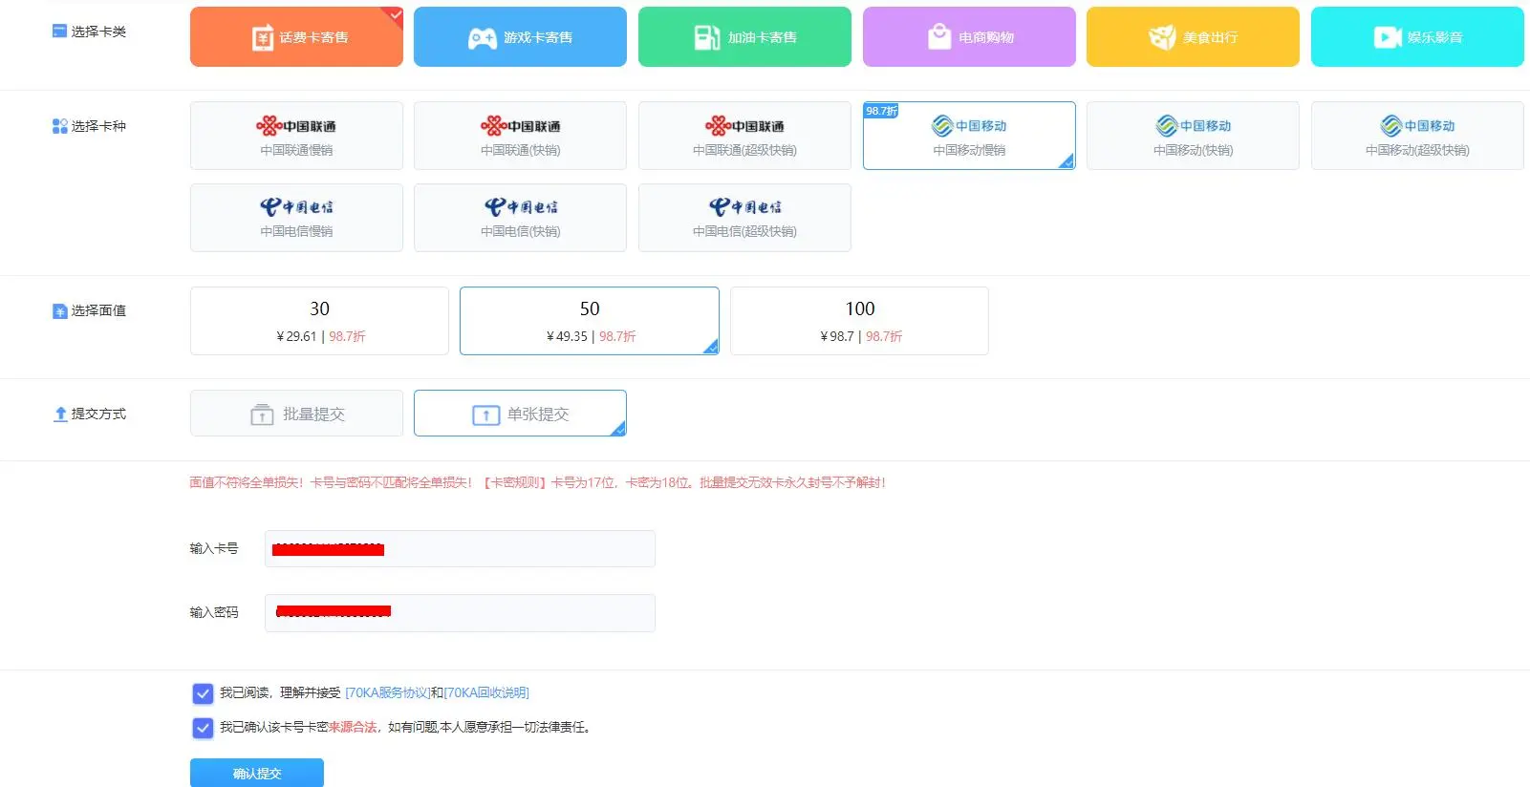Click the fuel pump icon in 加油卡寄售
1530x787 pixels.
click(x=707, y=37)
